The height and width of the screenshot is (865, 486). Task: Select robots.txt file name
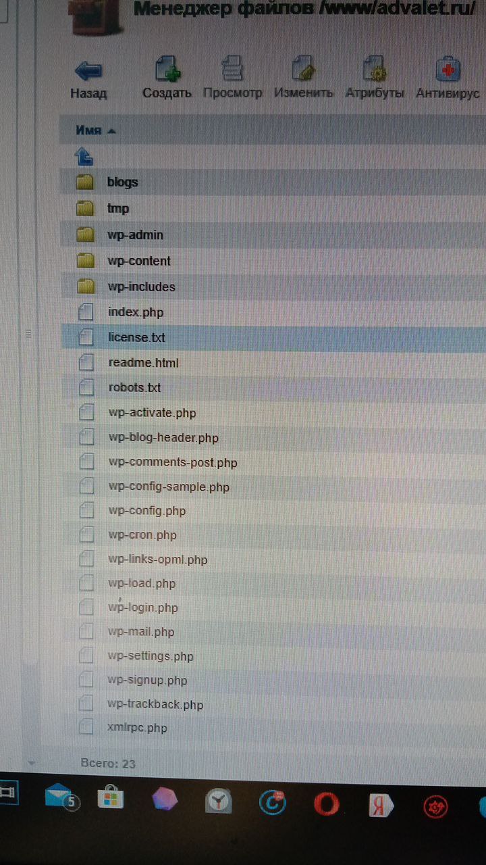(x=135, y=388)
